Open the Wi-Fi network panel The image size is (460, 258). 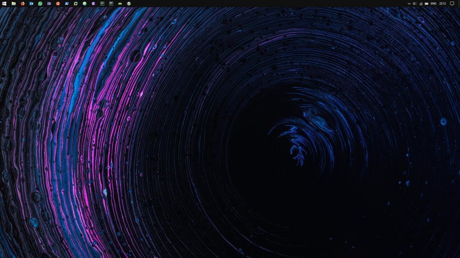pyautogui.click(x=421, y=4)
